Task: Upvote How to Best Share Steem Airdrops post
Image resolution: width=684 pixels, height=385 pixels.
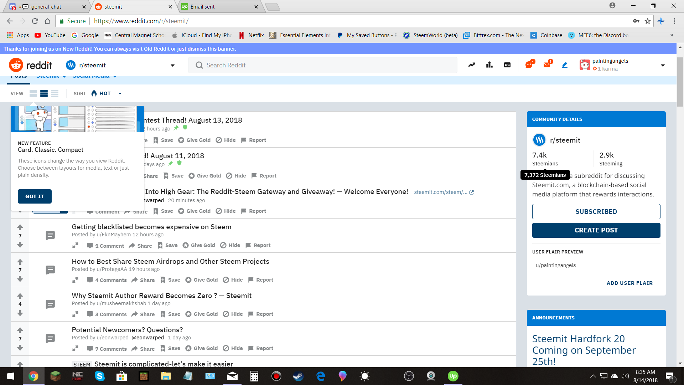Action: 20,262
